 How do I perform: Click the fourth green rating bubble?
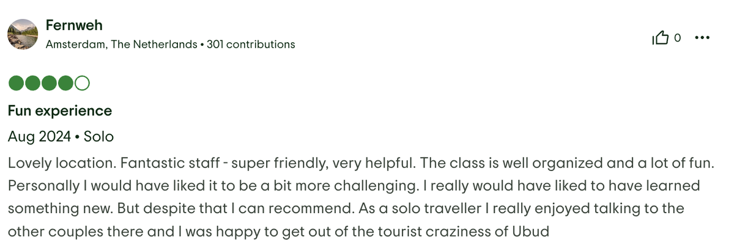(65, 83)
